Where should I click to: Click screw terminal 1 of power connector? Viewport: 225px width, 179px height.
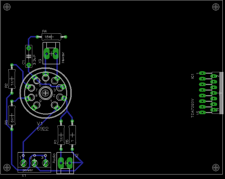(x=23, y=163)
